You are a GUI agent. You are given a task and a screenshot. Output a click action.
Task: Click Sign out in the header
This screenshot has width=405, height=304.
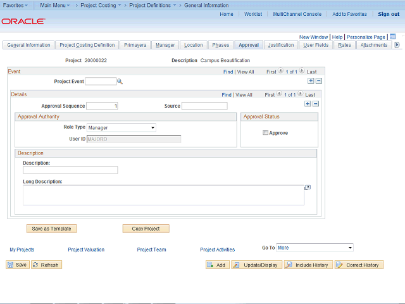point(389,14)
